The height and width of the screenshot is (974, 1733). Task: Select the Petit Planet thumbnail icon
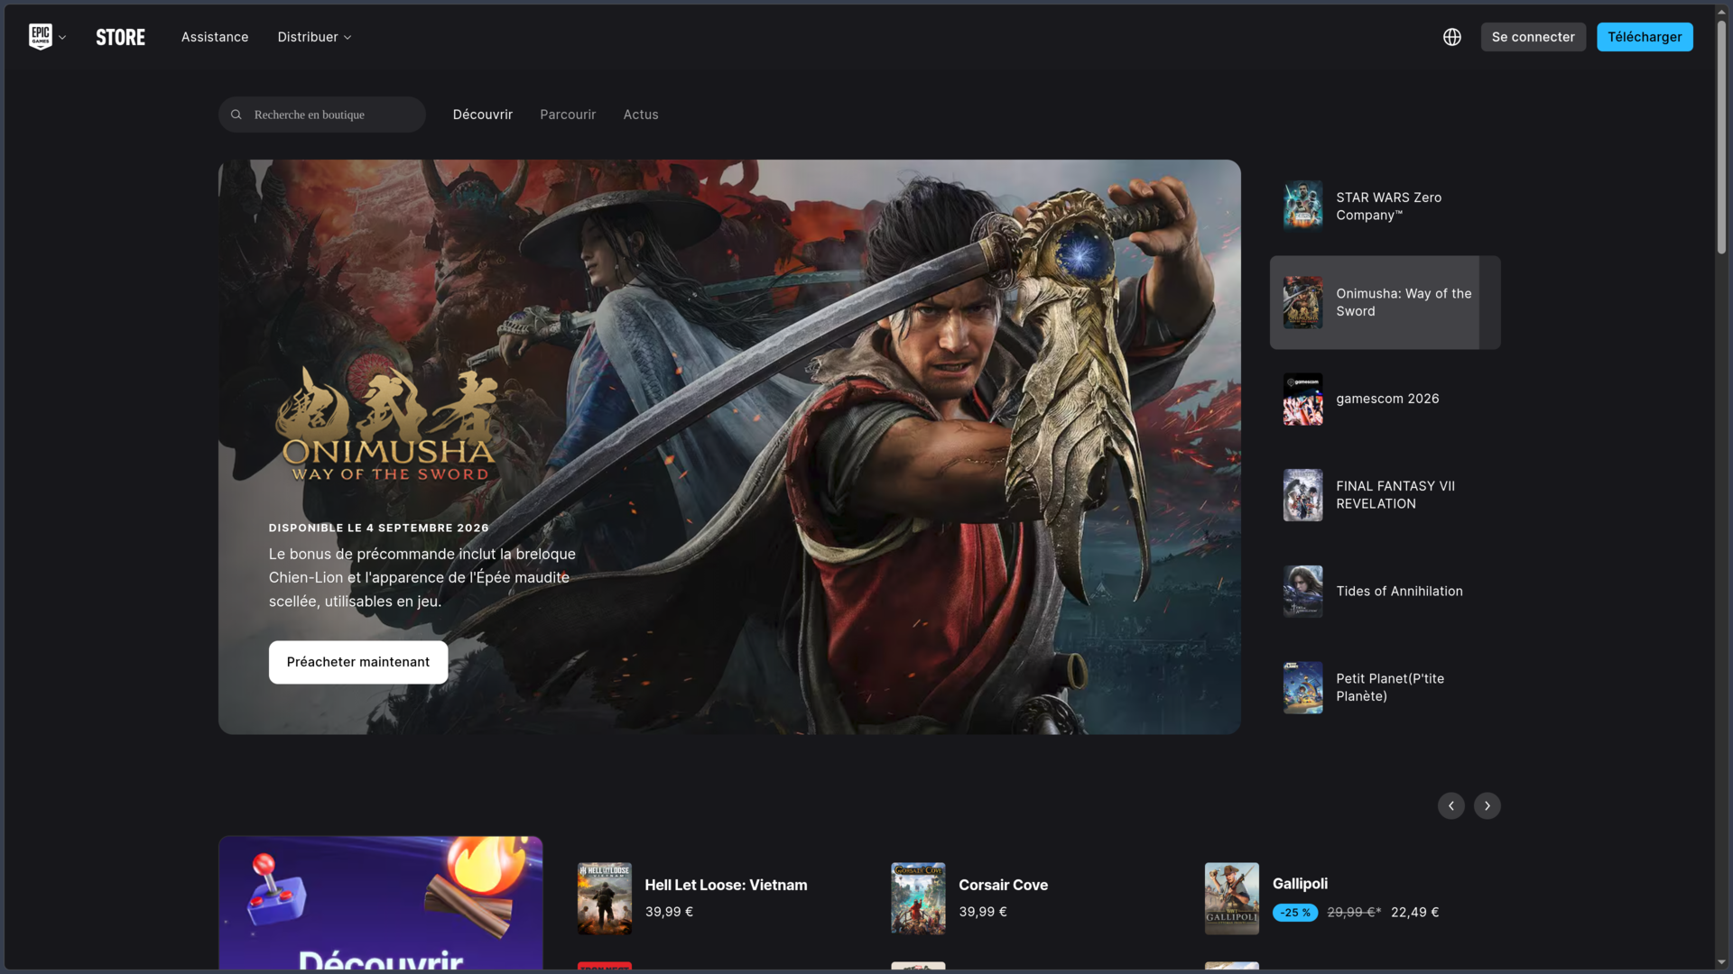click(x=1303, y=687)
